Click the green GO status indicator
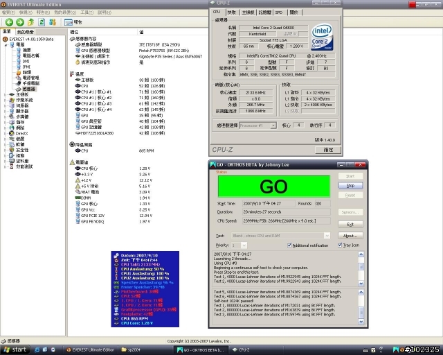Image resolution: width=443 pixels, height=355 pixels. pos(274,187)
